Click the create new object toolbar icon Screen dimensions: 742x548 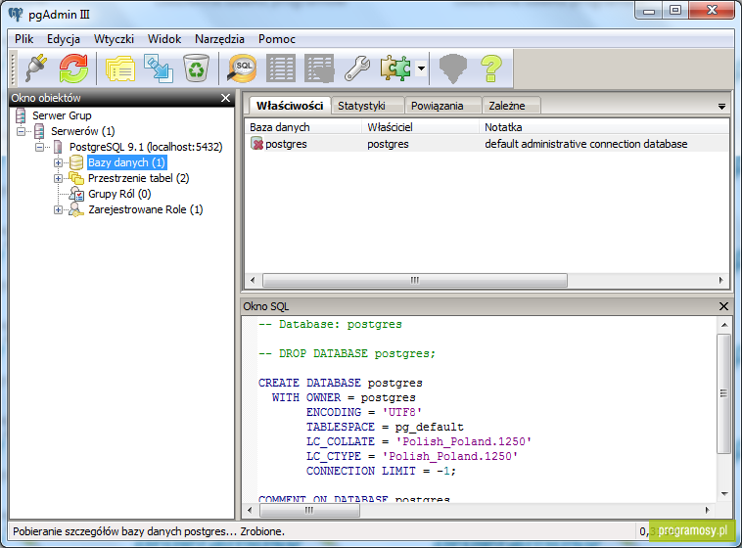tap(159, 68)
